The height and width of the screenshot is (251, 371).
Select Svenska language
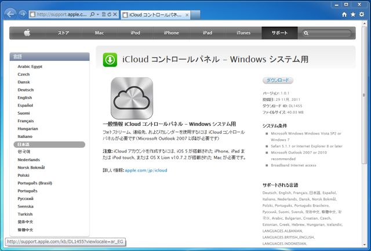click(x=26, y=206)
